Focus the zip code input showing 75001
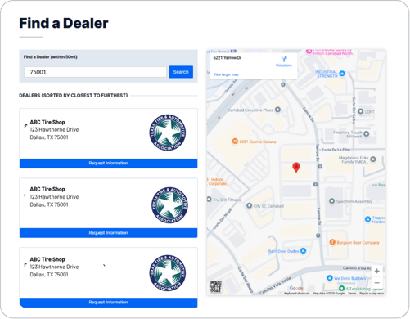The width and height of the screenshot is (410, 319). 95,72
